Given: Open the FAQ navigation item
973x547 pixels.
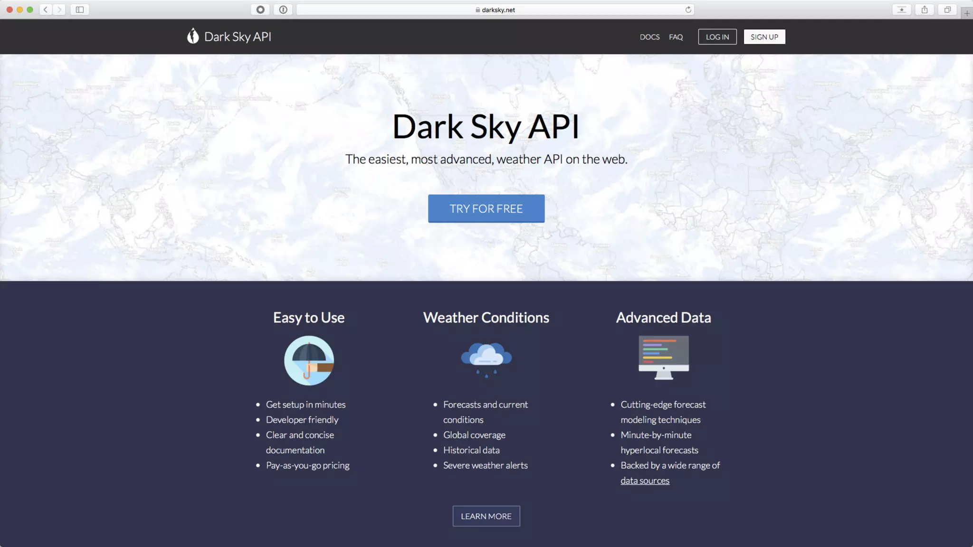Looking at the screenshot, I should [x=676, y=37].
